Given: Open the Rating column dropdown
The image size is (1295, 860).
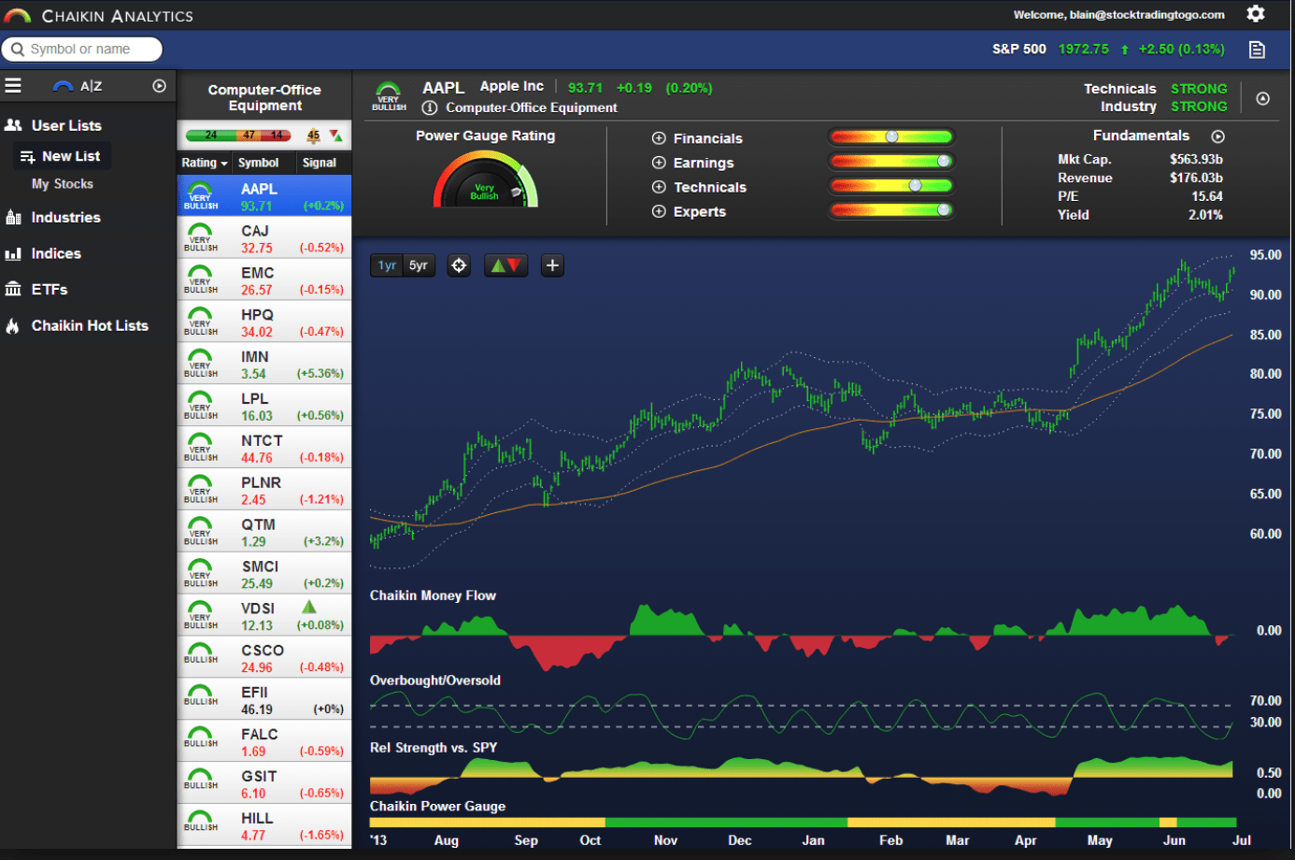Looking at the screenshot, I should [x=205, y=163].
